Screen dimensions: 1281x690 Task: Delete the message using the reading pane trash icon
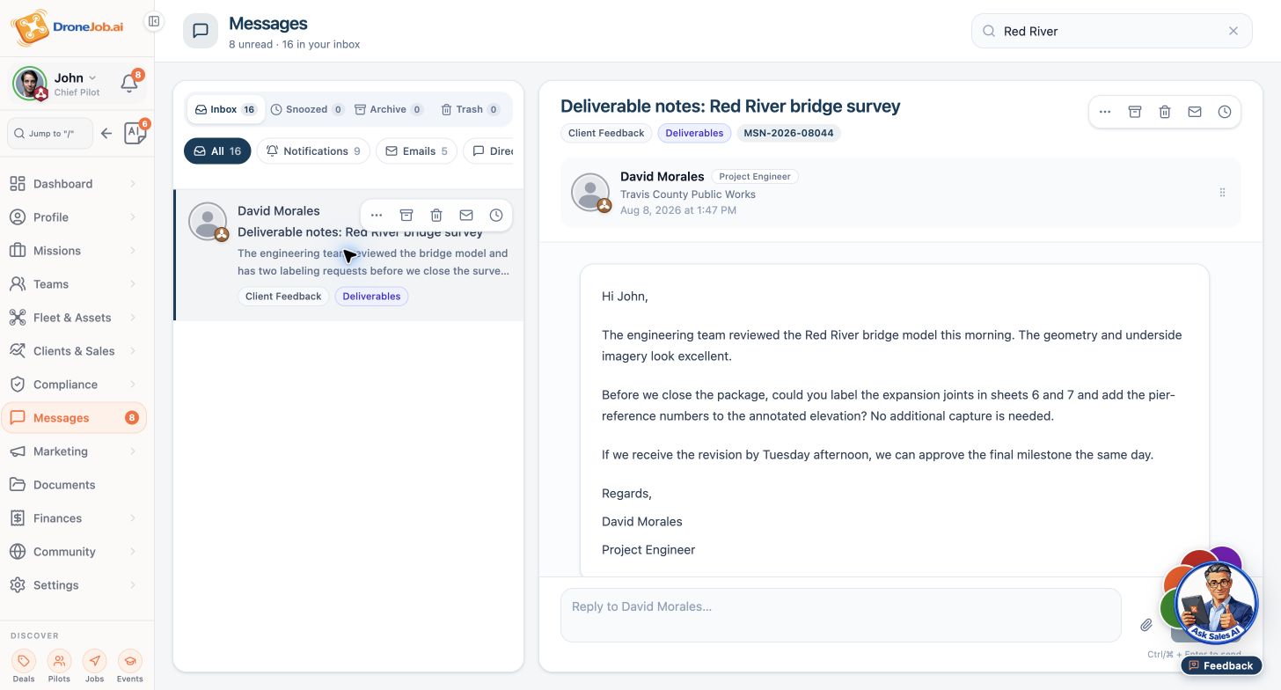pyautogui.click(x=1165, y=112)
